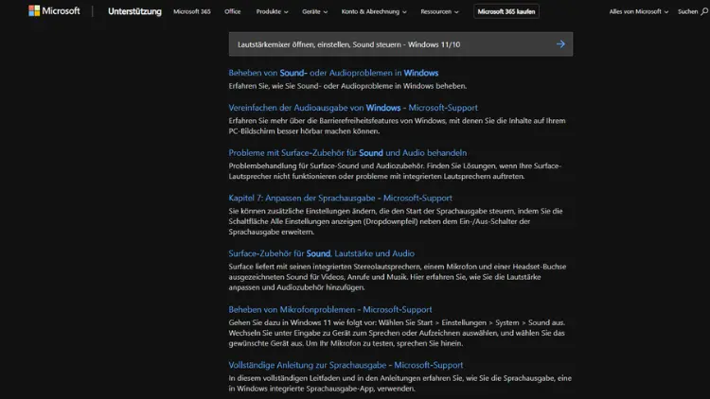This screenshot has height=399, width=710.
Task: Click the Microsoft 365 kaufen button
Action: click(506, 11)
